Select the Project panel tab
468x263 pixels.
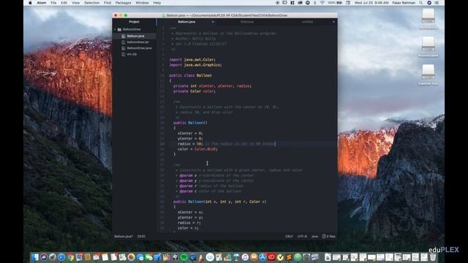(x=134, y=22)
